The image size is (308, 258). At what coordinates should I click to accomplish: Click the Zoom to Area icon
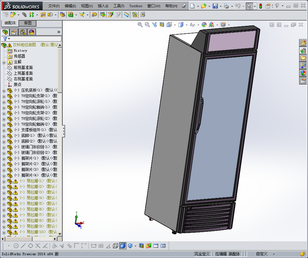click(147, 25)
